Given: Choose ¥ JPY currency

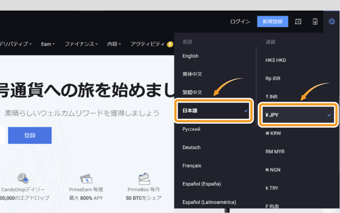Looking at the screenshot, I should pos(298,115).
